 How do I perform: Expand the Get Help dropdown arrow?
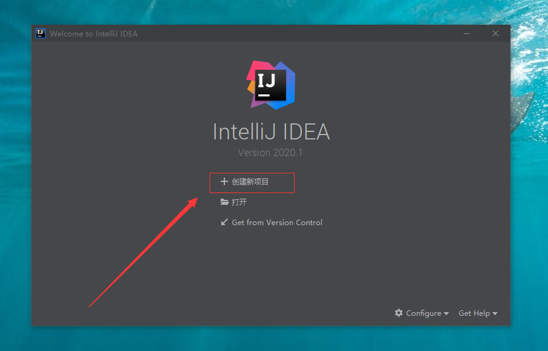pos(495,313)
